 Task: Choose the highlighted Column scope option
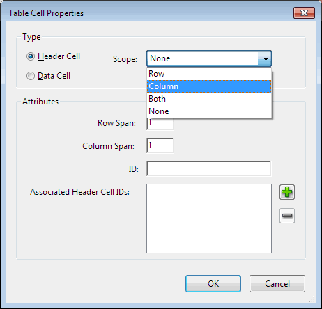(209, 86)
